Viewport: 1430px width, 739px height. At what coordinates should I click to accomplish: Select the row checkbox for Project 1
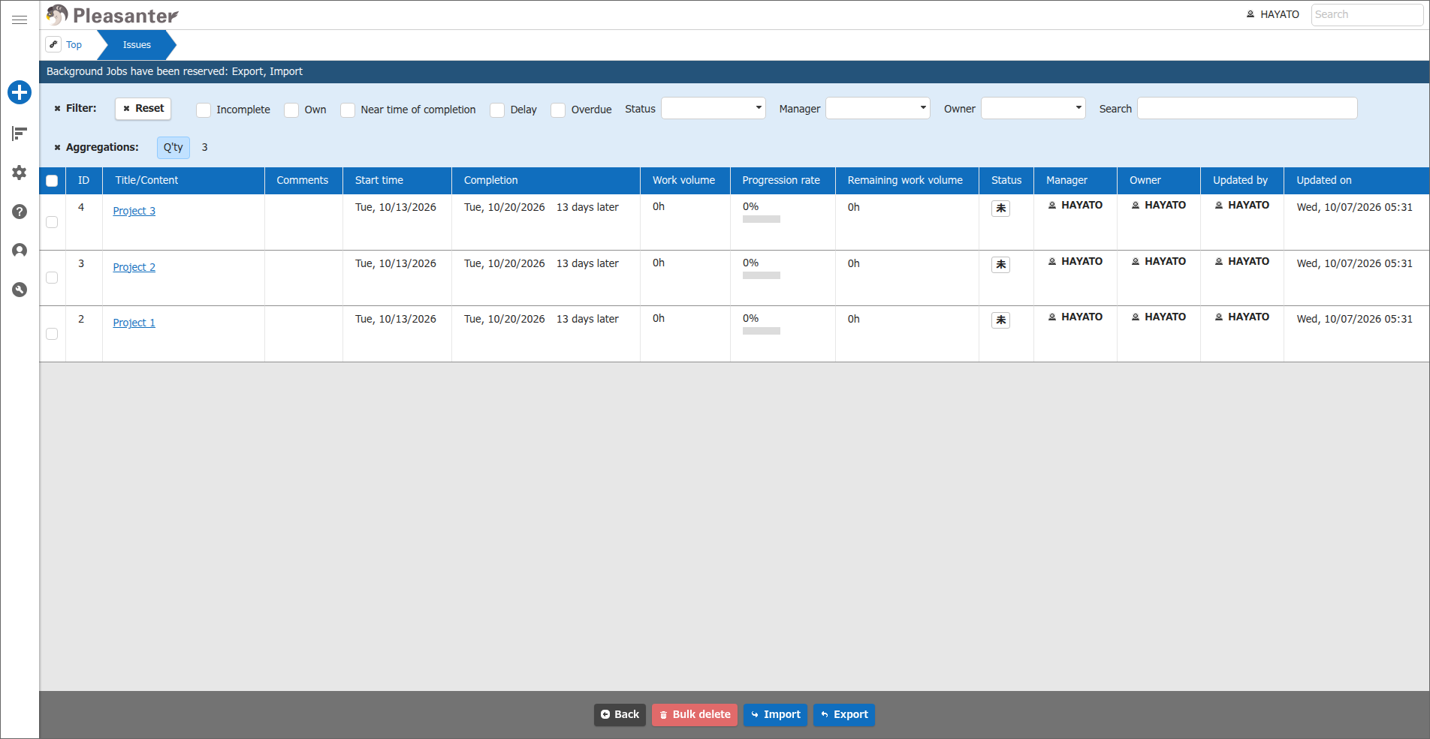[52, 334]
